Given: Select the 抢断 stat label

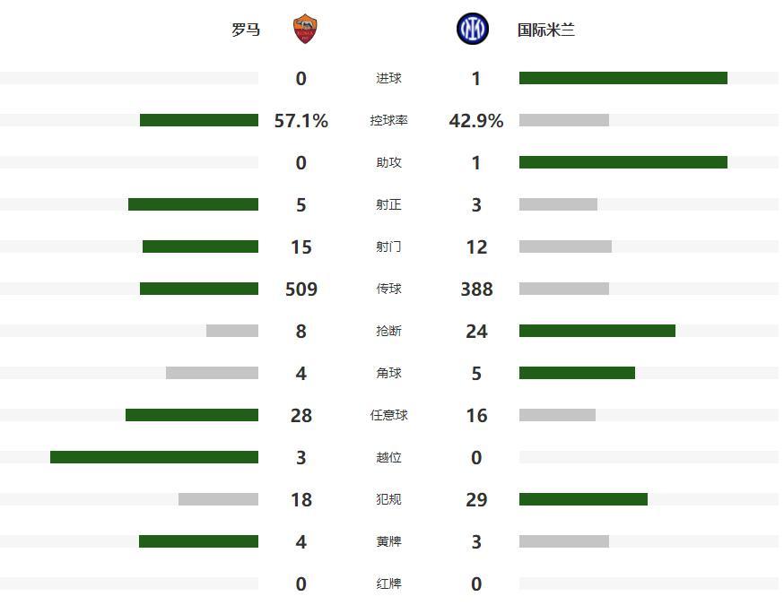Looking at the screenshot, I should [388, 332].
